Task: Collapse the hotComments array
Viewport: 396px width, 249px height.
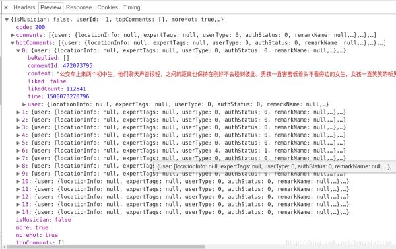Action: (x=13, y=43)
